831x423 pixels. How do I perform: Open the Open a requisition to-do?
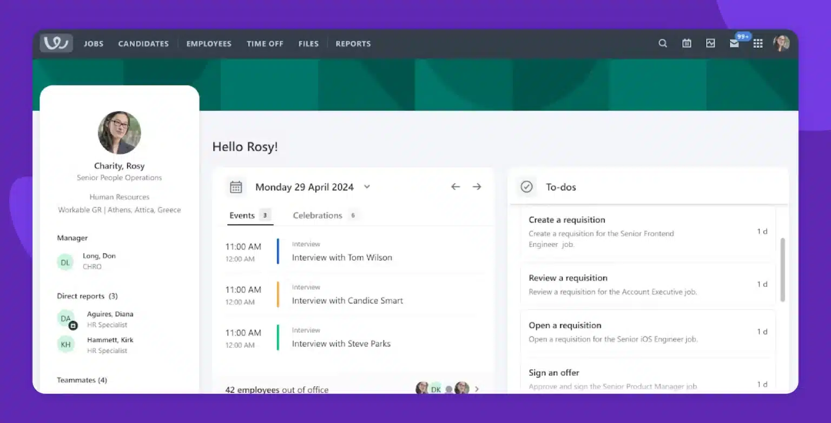tap(648, 332)
